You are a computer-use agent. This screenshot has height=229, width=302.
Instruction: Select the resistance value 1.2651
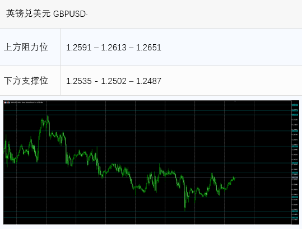pos(148,48)
